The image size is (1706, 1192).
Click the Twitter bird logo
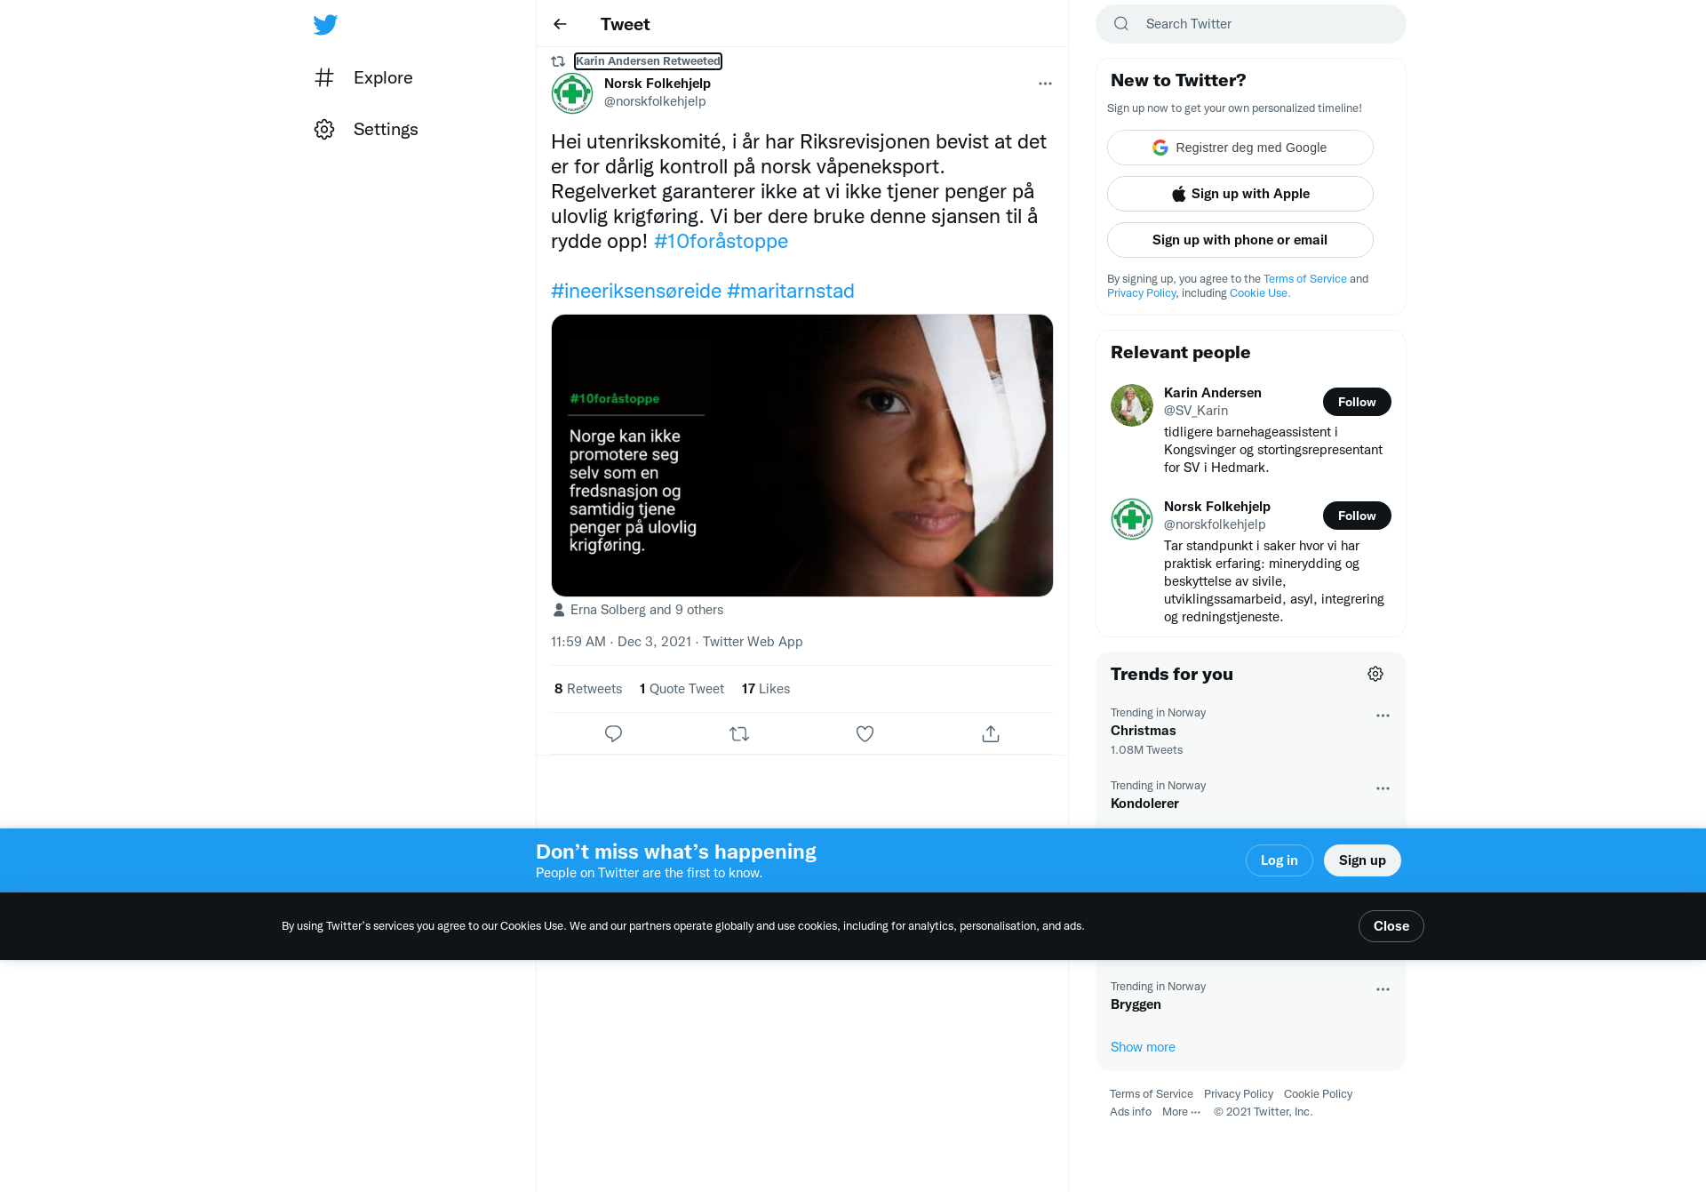[x=325, y=25]
